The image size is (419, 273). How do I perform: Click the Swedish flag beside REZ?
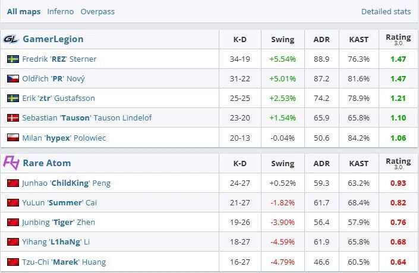point(12,59)
